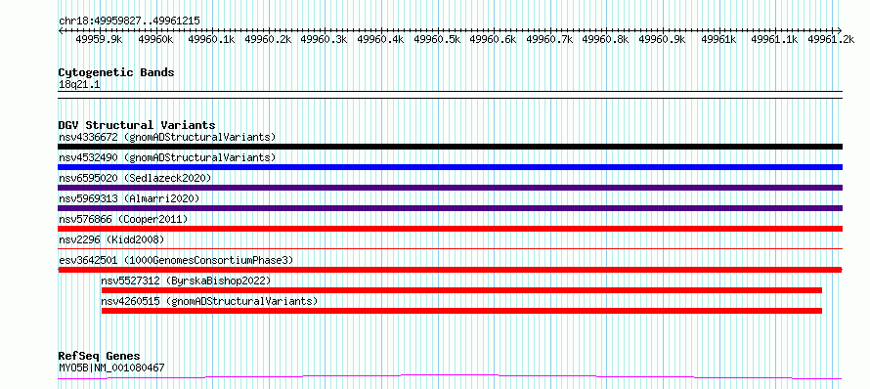
Task: Click the 49960.1k ruler tick label
Action: [212, 39]
